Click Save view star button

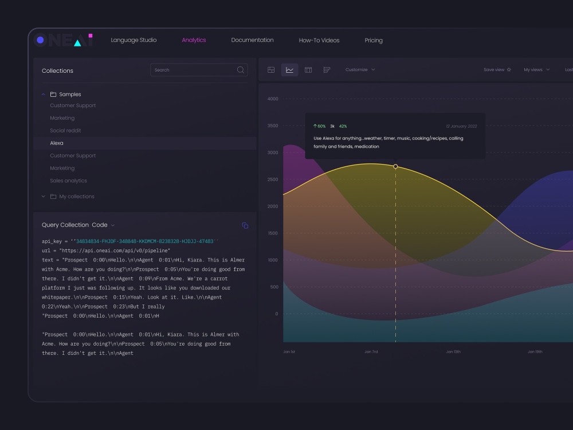pyautogui.click(x=497, y=69)
